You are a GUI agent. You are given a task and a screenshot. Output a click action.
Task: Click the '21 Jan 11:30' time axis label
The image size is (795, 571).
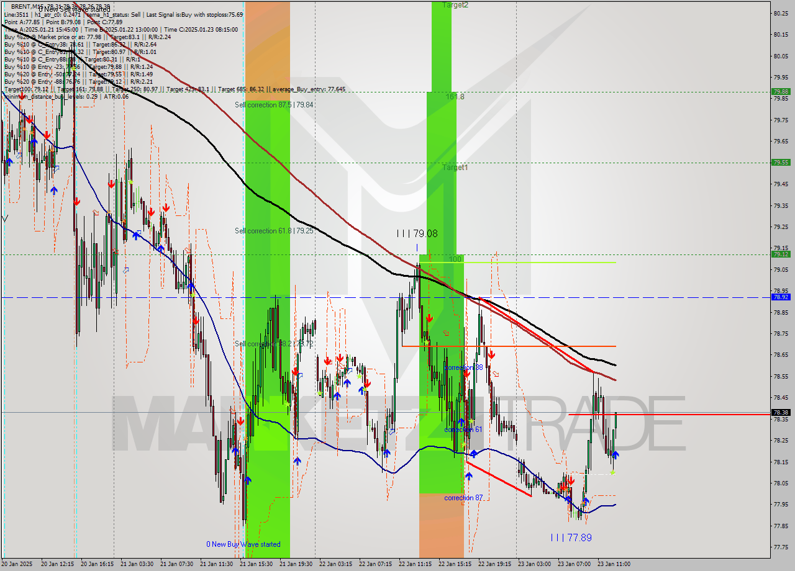coord(216,564)
